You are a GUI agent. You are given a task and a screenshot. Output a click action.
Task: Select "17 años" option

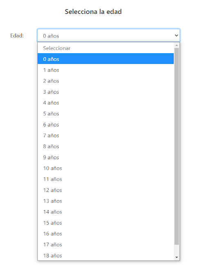pyautogui.click(x=106, y=245)
